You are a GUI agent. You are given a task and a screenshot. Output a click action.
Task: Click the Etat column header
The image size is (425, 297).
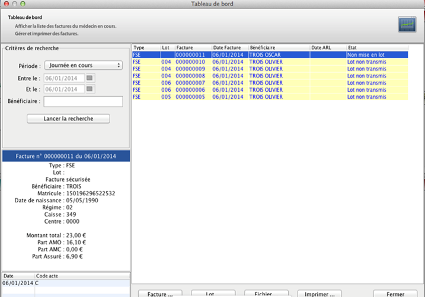[x=377, y=47]
